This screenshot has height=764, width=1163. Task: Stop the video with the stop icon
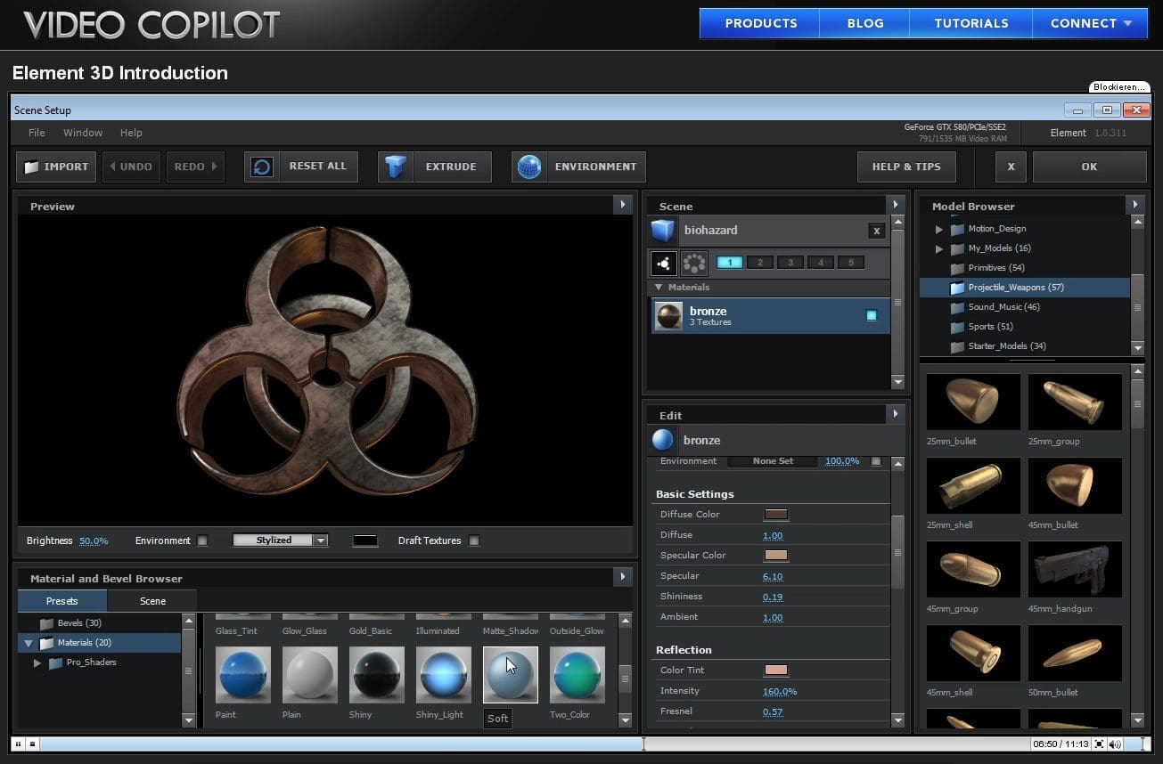pos(32,744)
